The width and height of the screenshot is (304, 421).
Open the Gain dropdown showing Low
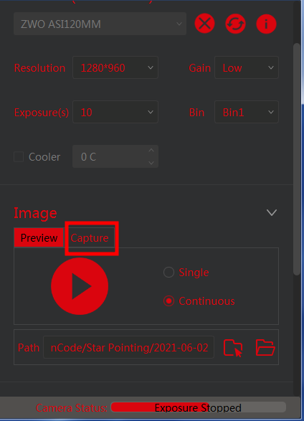(x=247, y=67)
